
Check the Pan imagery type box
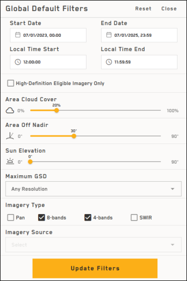[x=11, y=218]
